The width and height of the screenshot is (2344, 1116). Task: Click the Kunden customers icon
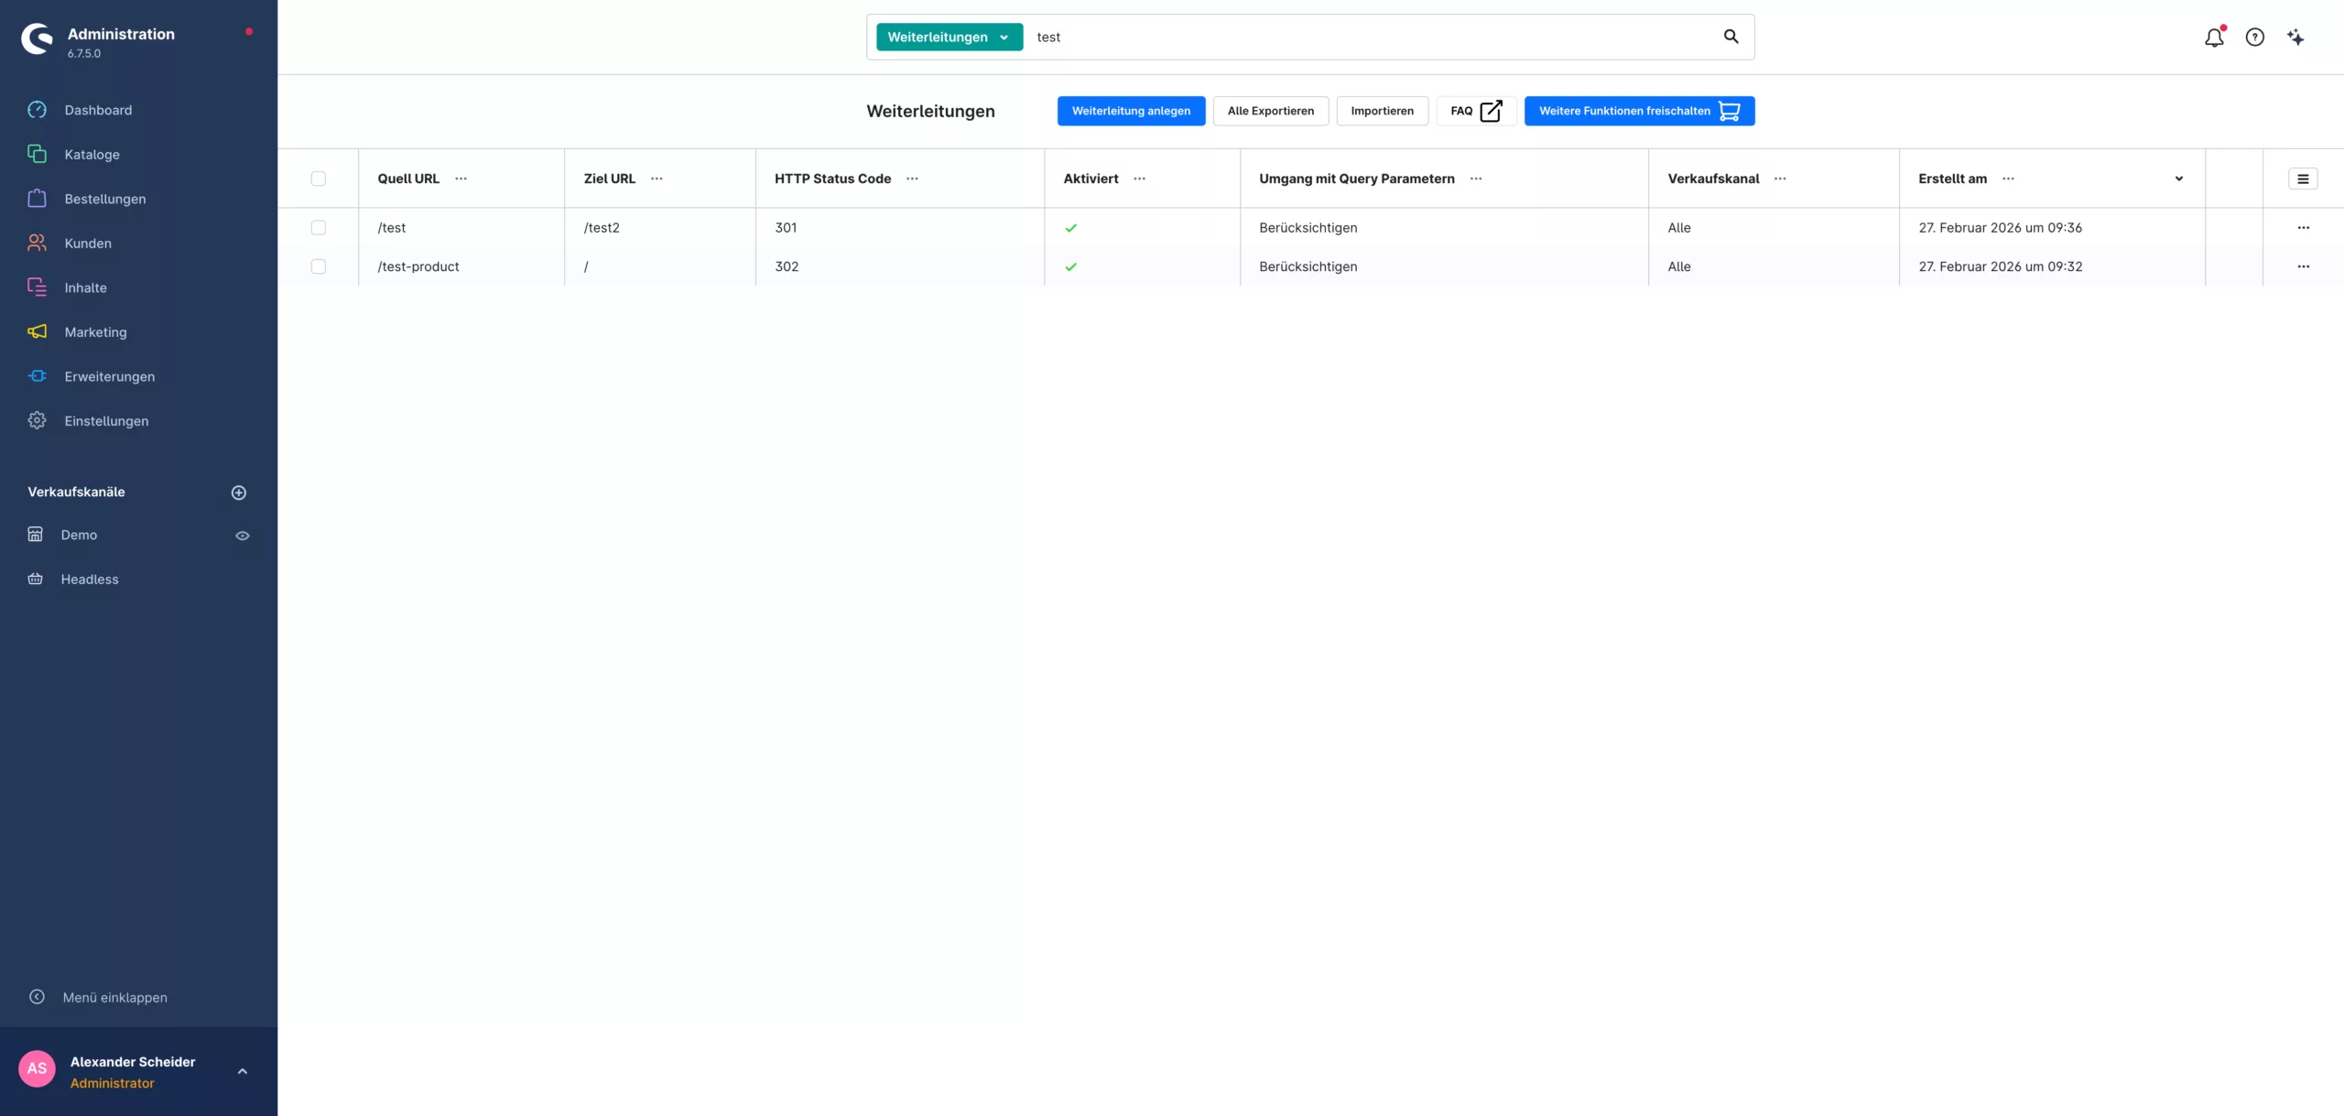37,243
